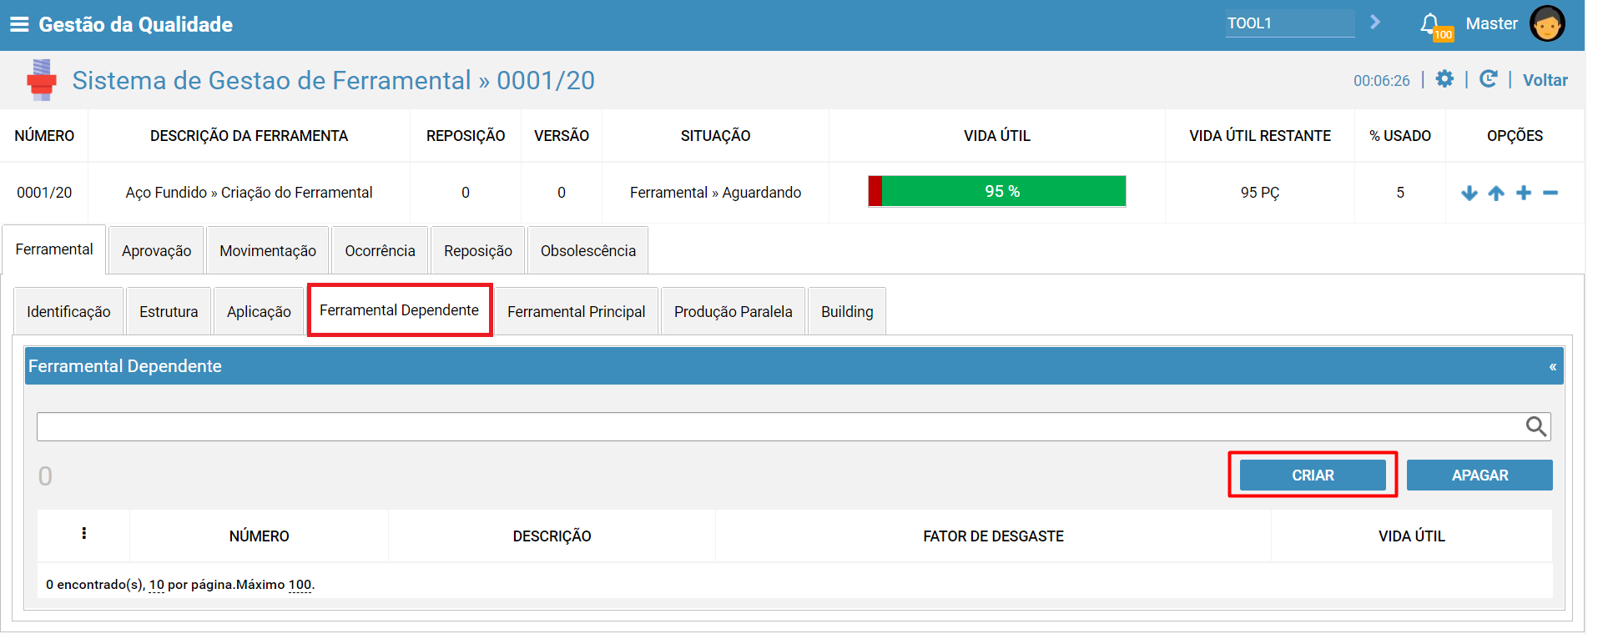Viewport: 1603px width, 639px height.
Task: Select the Identificação sub-tab
Action: (x=68, y=312)
